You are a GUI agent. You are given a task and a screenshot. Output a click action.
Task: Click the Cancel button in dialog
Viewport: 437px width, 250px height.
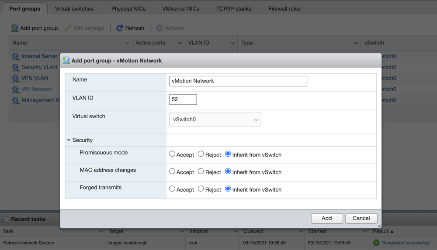coord(361,218)
